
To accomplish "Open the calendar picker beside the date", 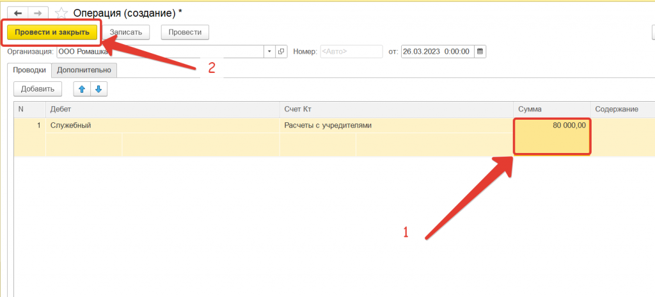I will coord(480,51).
